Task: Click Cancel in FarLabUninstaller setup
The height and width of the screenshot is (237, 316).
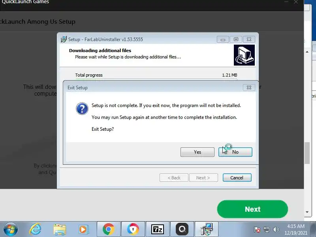Action: pos(237,177)
